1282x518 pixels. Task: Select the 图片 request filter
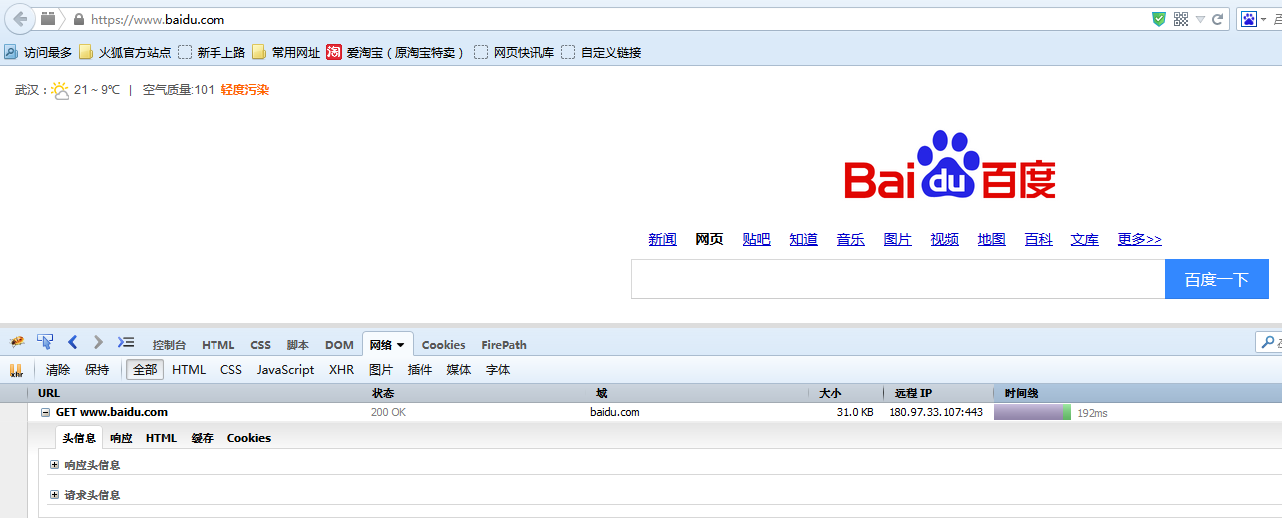point(381,370)
